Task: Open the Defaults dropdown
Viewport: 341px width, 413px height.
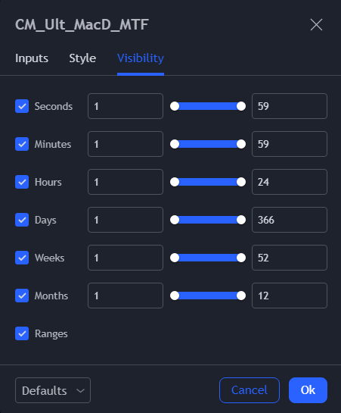Action: coord(53,390)
